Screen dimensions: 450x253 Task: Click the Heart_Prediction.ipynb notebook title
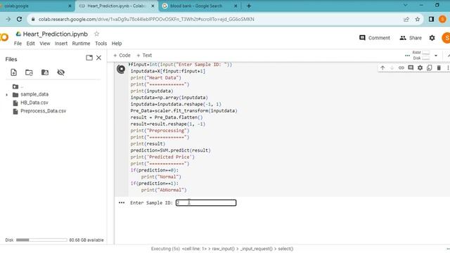tap(56, 34)
